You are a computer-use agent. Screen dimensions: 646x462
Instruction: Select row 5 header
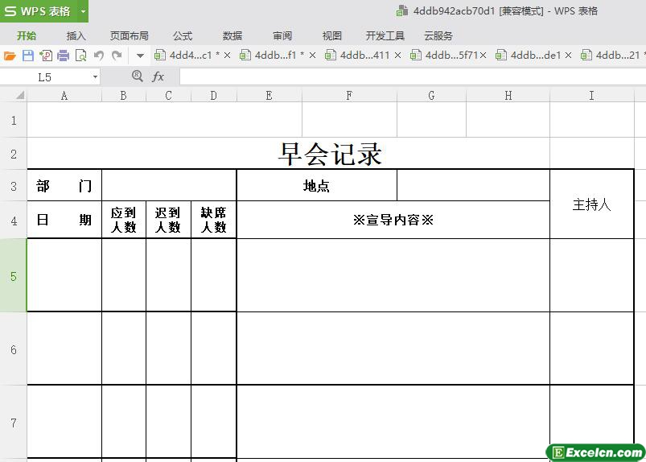coord(13,275)
